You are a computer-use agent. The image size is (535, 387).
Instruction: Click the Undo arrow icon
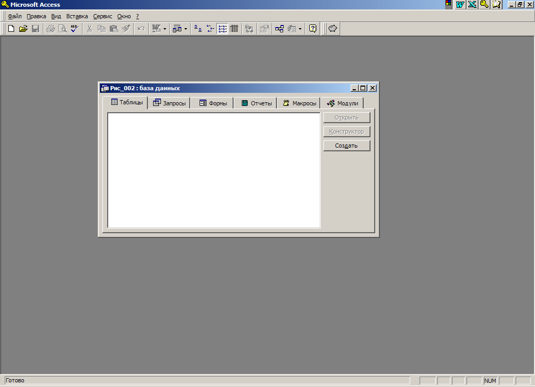(141, 29)
